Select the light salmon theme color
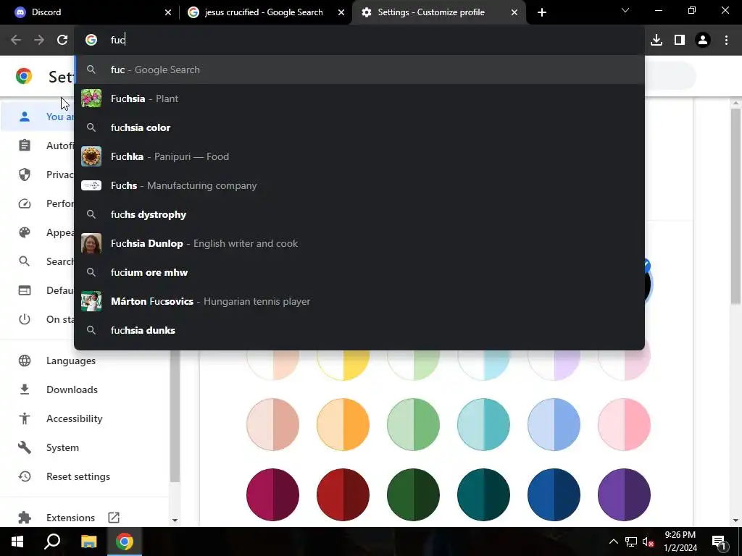The image size is (742, 556). pos(272,424)
